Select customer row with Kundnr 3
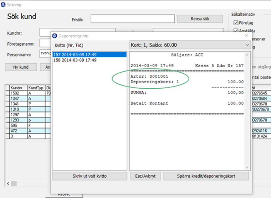The height and width of the screenshot is (198, 271). (28, 136)
